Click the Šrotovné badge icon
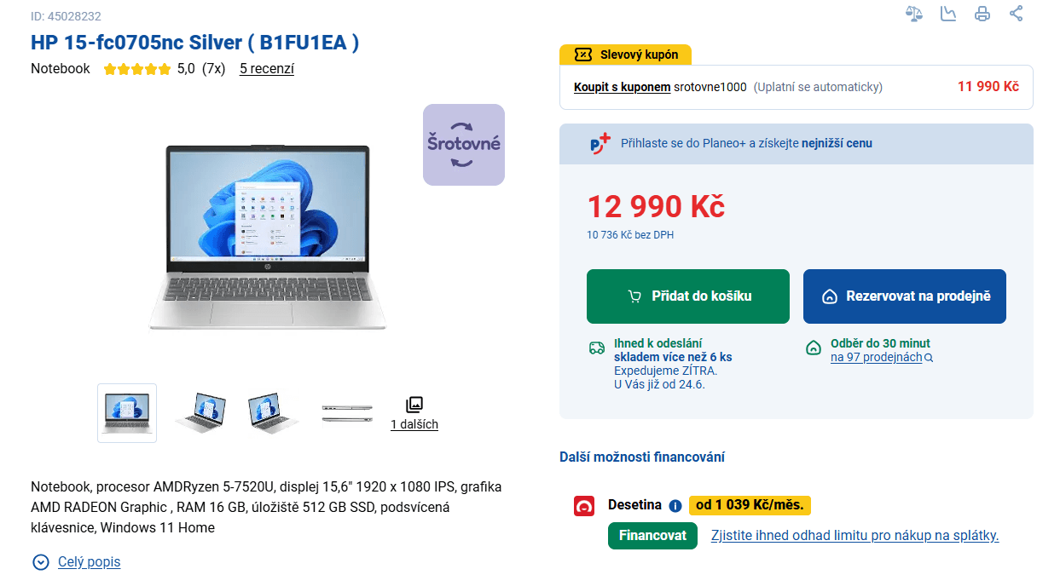Viewport: 1037px width, 575px height. coord(463,145)
